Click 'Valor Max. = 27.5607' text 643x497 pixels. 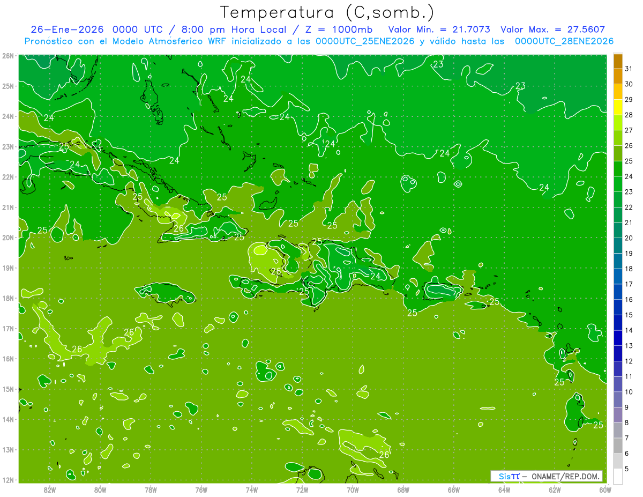552,29
